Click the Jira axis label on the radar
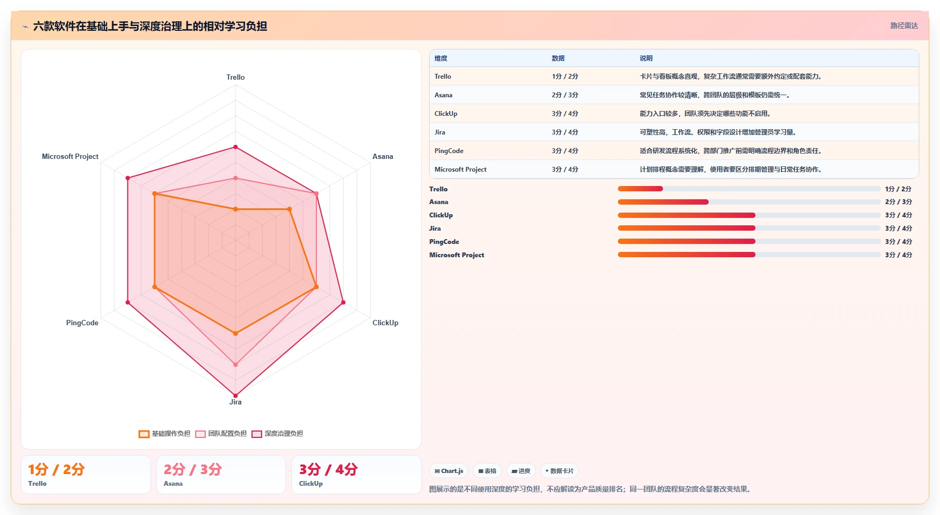 tap(236, 402)
